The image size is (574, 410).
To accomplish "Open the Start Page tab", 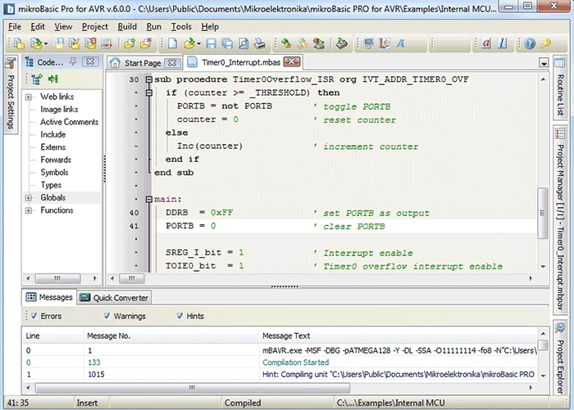I will click(143, 62).
